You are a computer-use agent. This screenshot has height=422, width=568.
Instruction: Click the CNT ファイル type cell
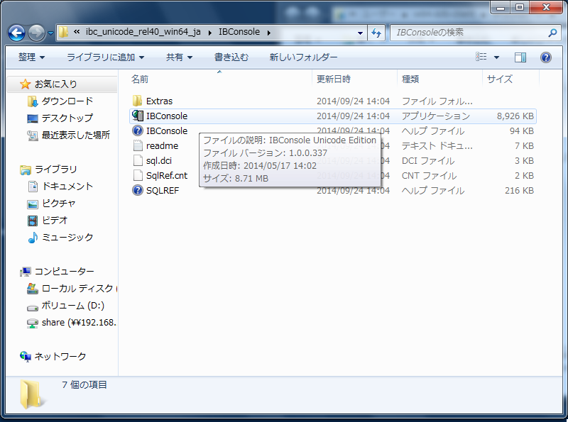[430, 175]
